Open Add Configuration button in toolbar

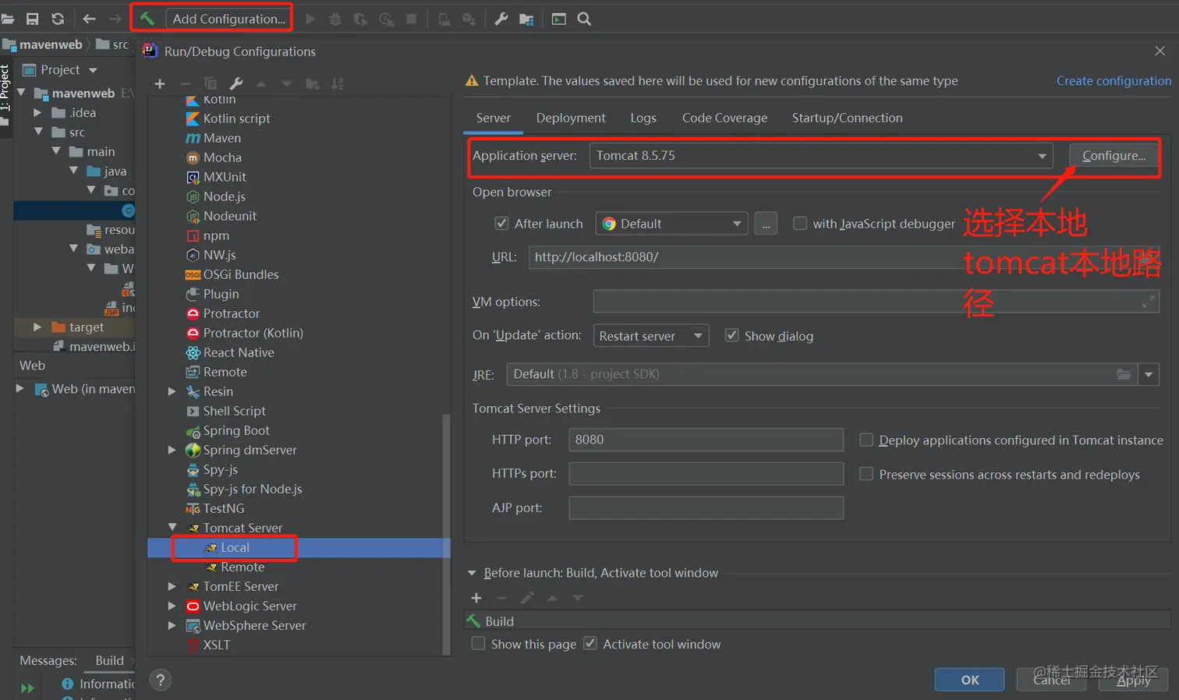pyautogui.click(x=228, y=19)
